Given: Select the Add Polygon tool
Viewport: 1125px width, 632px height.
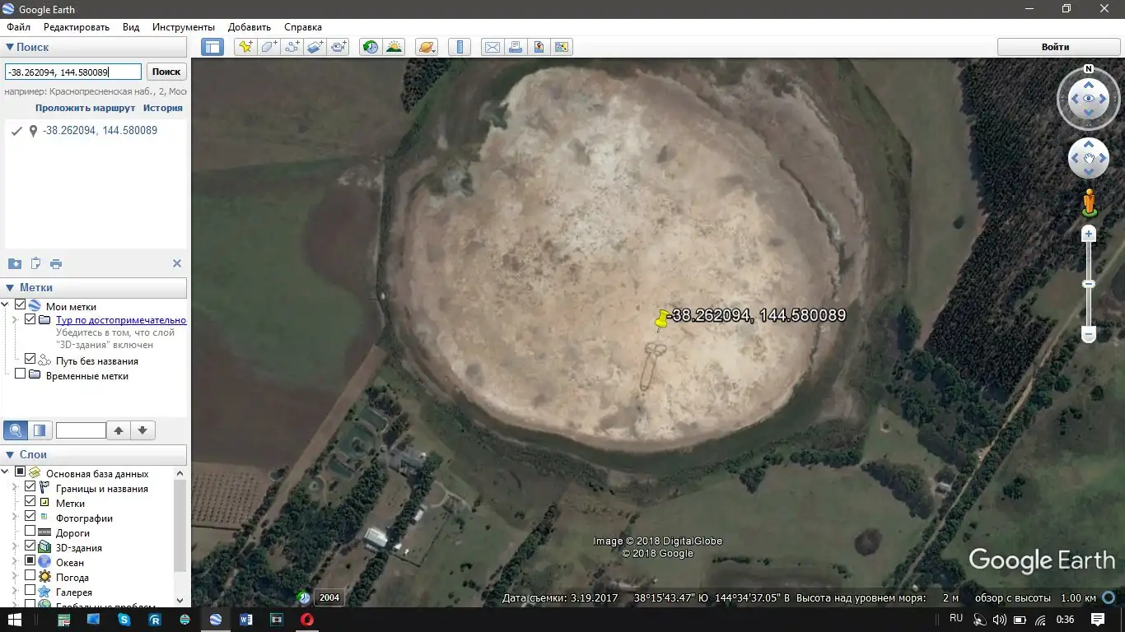Looking at the screenshot, I should 268,47.
